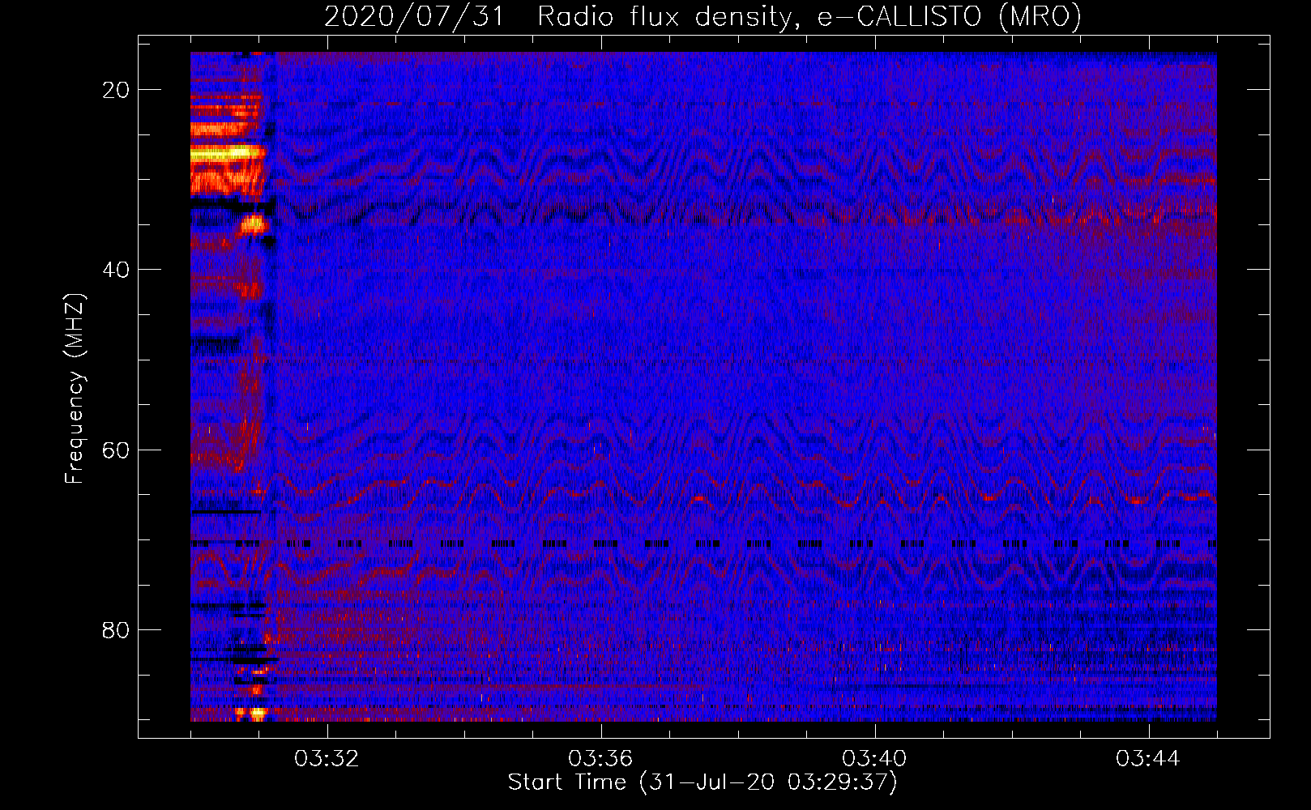Click the 03:32 time tick label
This screenshot has width=1311, height=810.
[327, 759]
